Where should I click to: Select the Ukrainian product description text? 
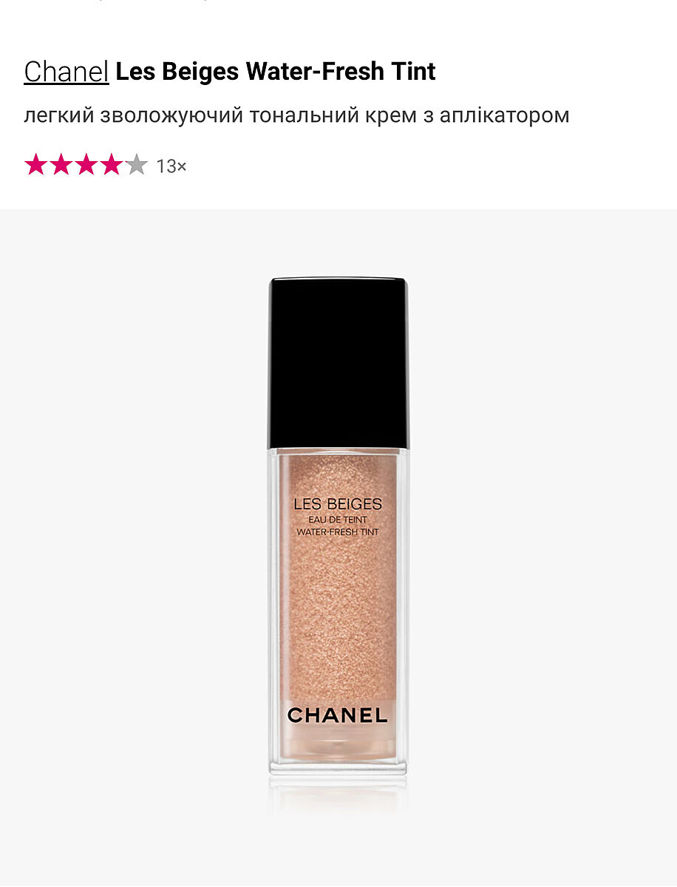click(296, 116)
